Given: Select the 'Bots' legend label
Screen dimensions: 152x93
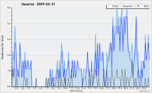Looking at the screenshot, I should [x=146, y=6].
